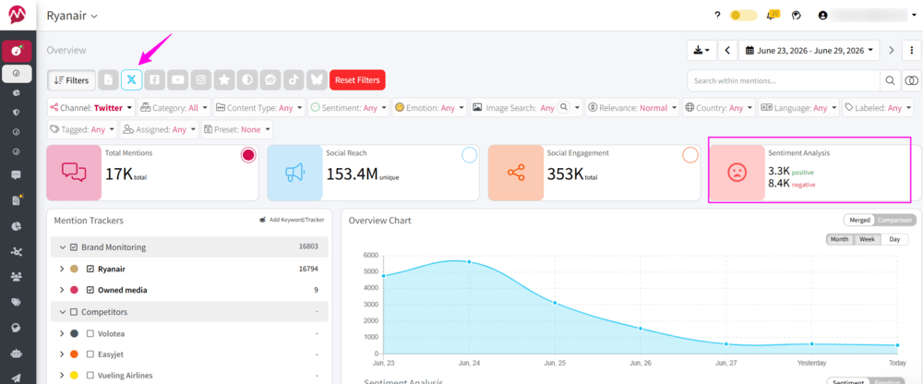
Task: Open the Category: All dropdown
Action: point(174,108)
